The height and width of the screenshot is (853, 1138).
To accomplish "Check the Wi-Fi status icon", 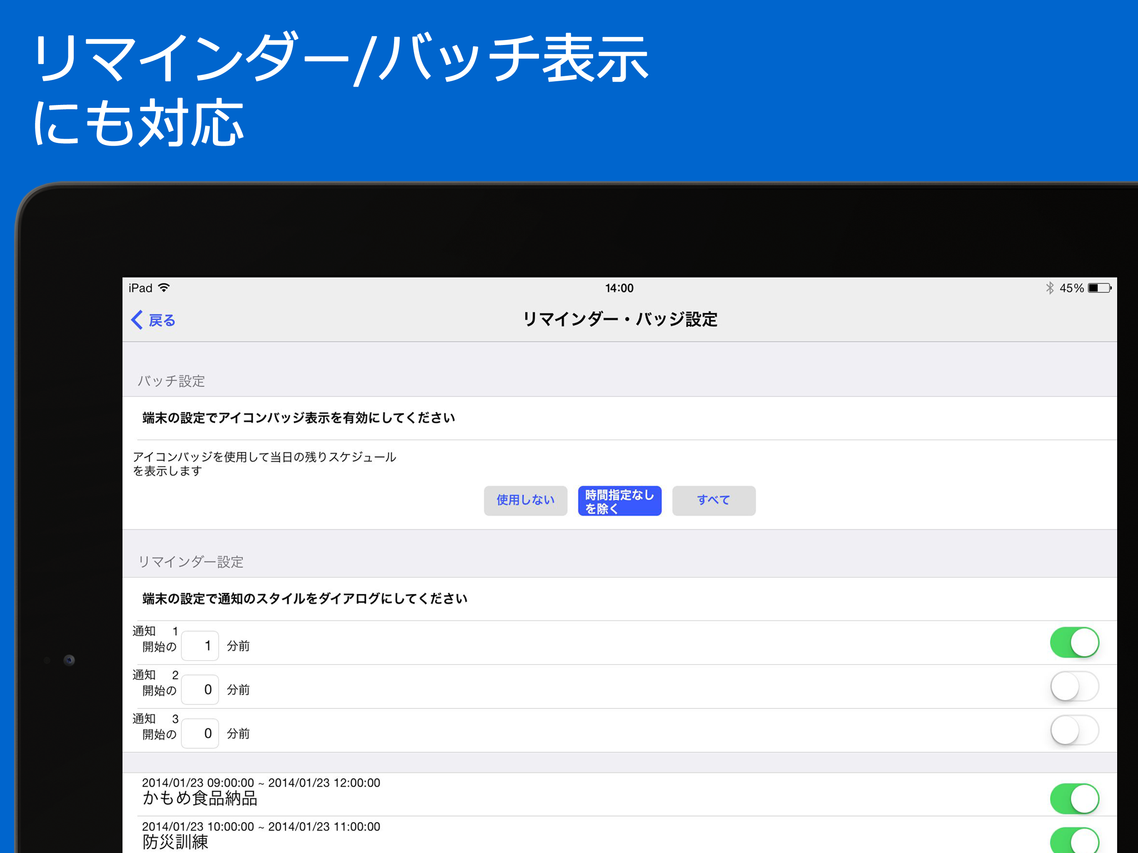I will coord(164,287).
